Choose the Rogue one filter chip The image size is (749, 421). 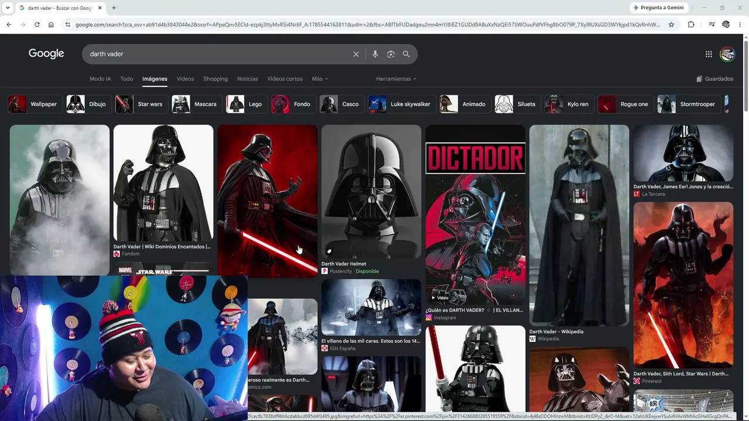tap(624, 104)
